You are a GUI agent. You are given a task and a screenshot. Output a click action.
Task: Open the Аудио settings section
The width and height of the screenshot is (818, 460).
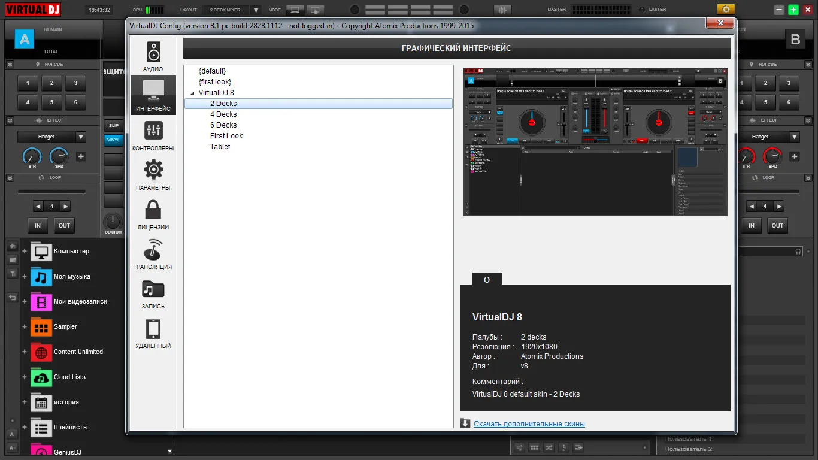point(153,56)
